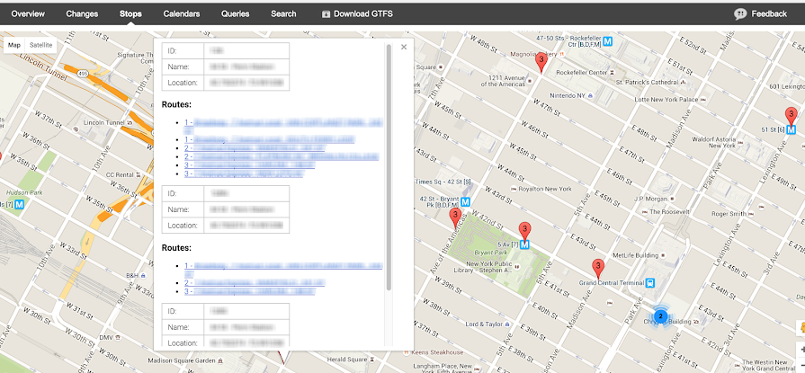This screenshot has height=373, width=805.
Task: Select the Stops tab
Action: [x=130, y=13]
